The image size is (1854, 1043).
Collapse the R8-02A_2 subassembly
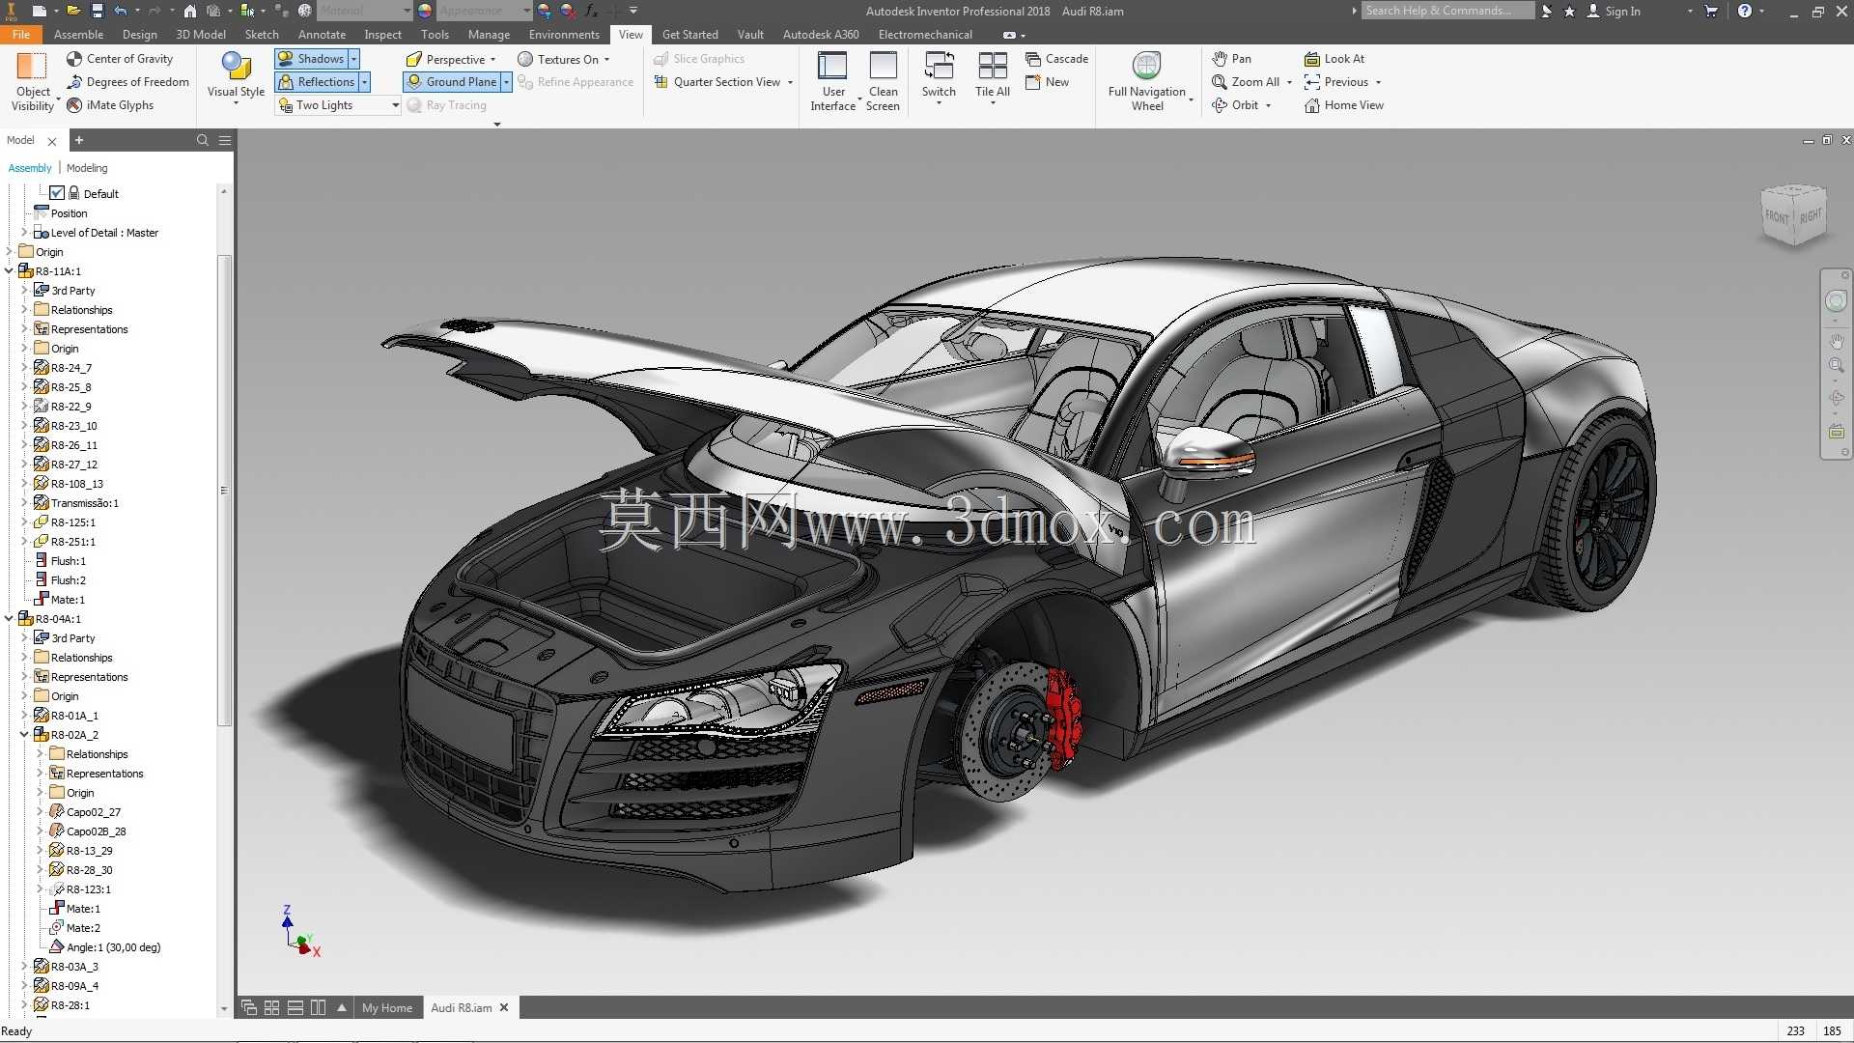click(x=24, y=734)
